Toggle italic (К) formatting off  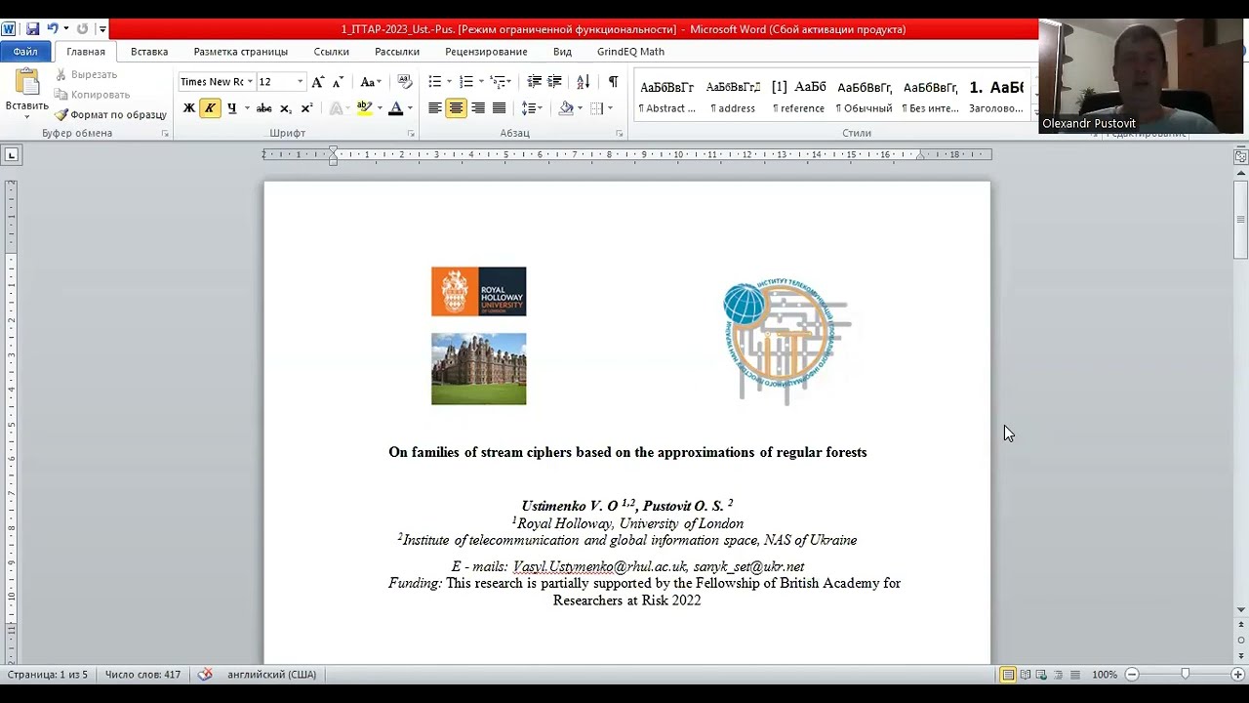coord(210,108)
